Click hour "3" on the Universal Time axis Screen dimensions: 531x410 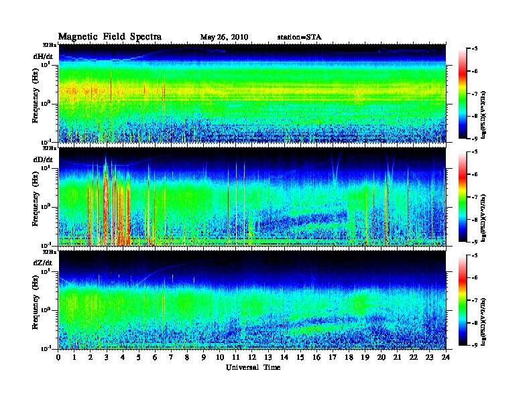click(x=107, y=357)
